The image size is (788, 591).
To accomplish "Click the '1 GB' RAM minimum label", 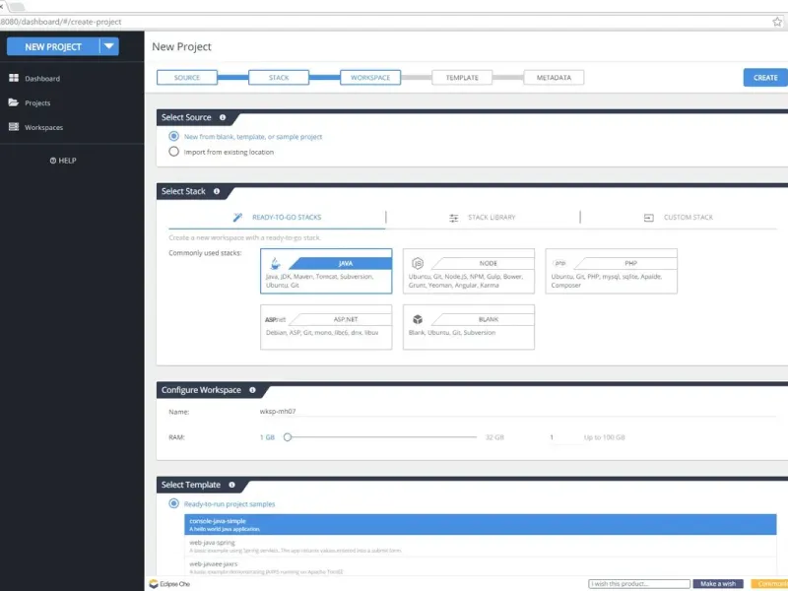I will [267, 437].
